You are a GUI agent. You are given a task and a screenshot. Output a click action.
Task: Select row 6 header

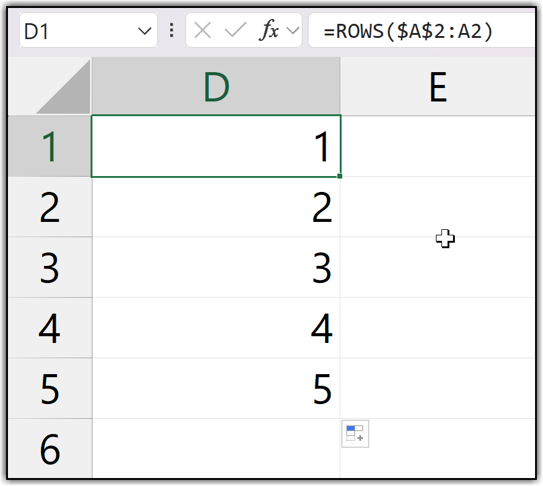[x=50, y=448]
